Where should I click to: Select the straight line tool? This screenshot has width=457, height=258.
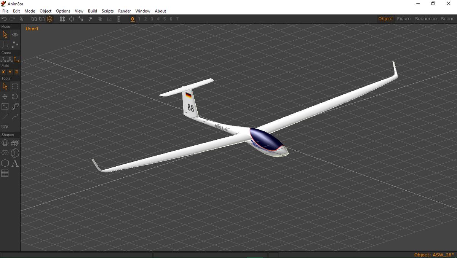coord(5,117)
